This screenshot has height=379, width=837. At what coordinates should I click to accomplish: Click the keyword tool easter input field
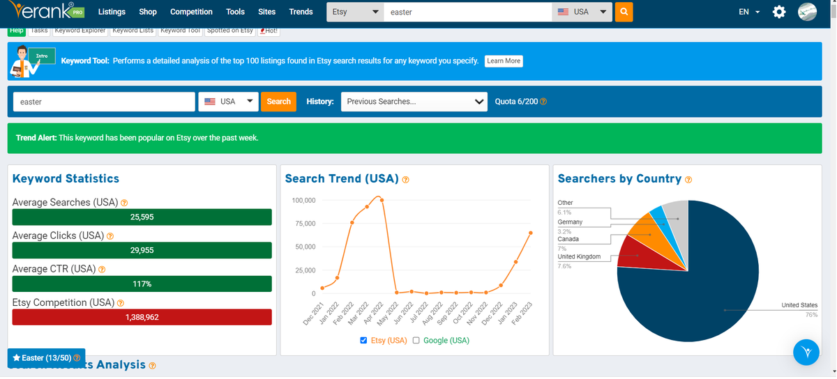pos(104,102)
